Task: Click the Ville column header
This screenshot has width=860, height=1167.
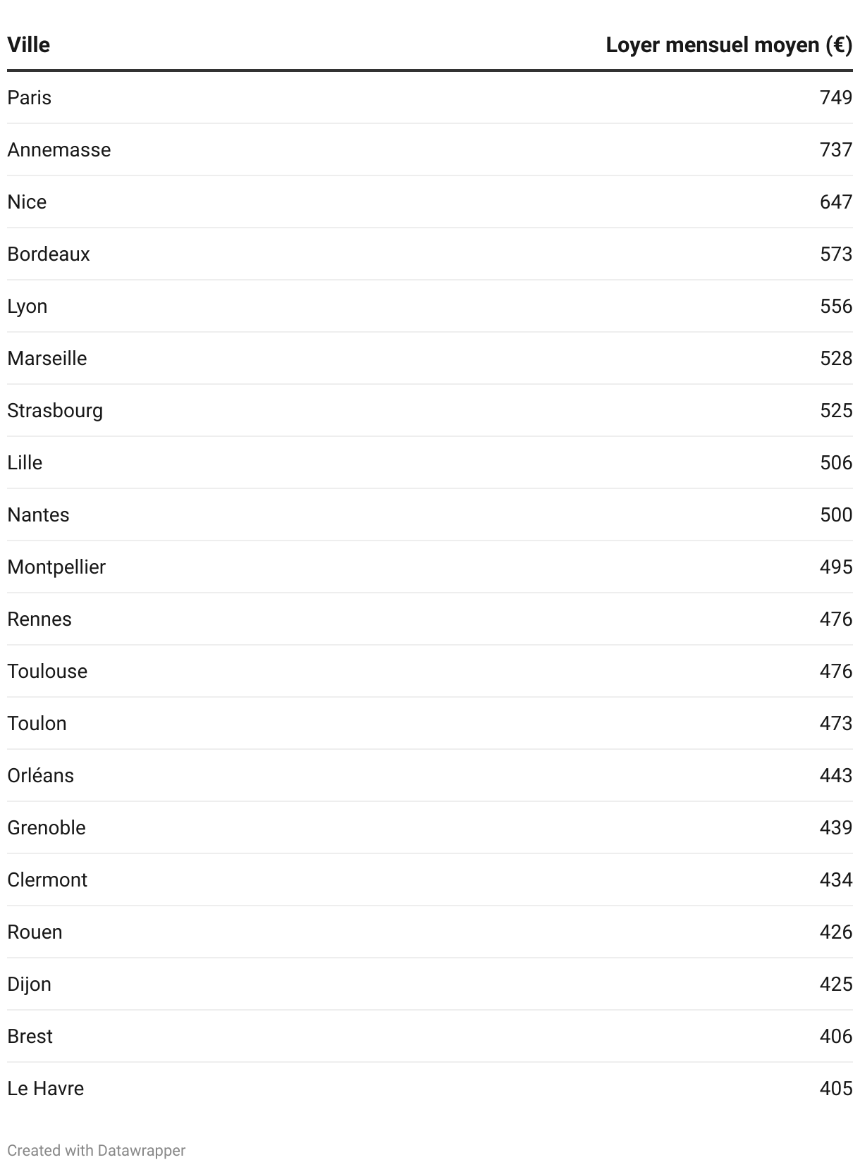Action: click(28, 45)
